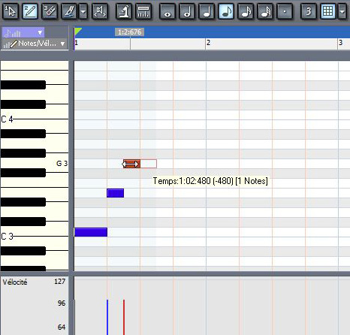The height and width of the screenshot is (335, 350).
Task: Select the arrow Select tool
Action: pos(11,11)
